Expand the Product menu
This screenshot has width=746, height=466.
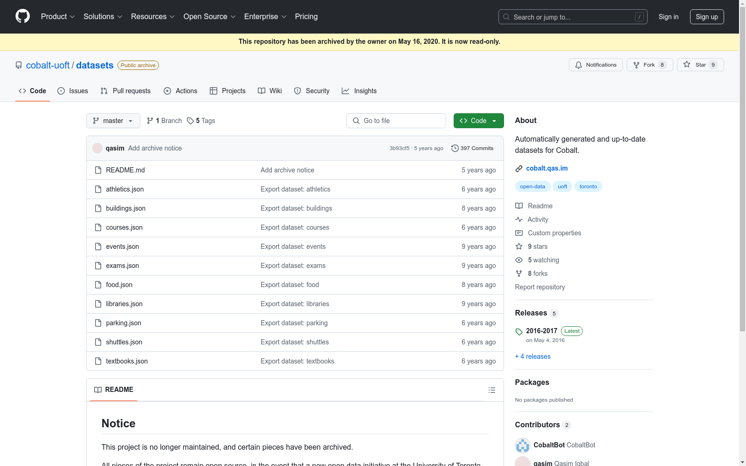pos(58,17)
